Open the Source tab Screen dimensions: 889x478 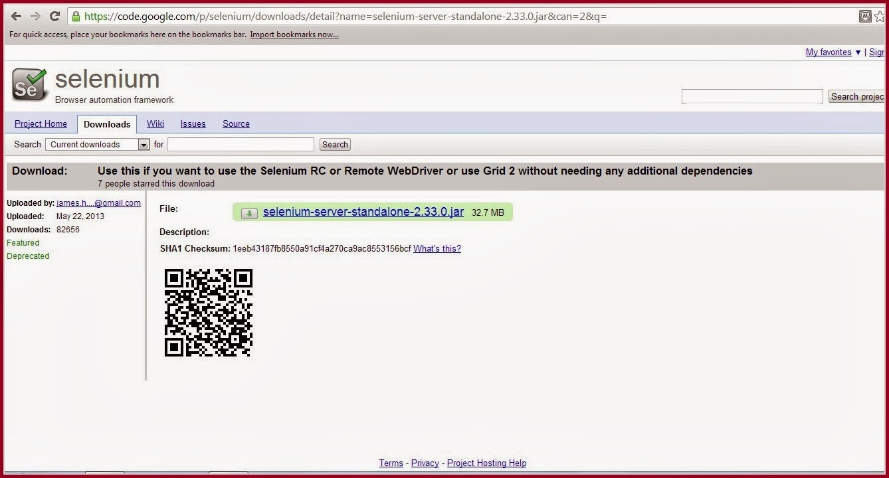pos(236,123)
